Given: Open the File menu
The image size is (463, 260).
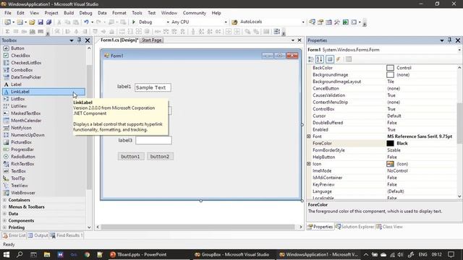Looking at the screenshot, I should click(8, 13).
